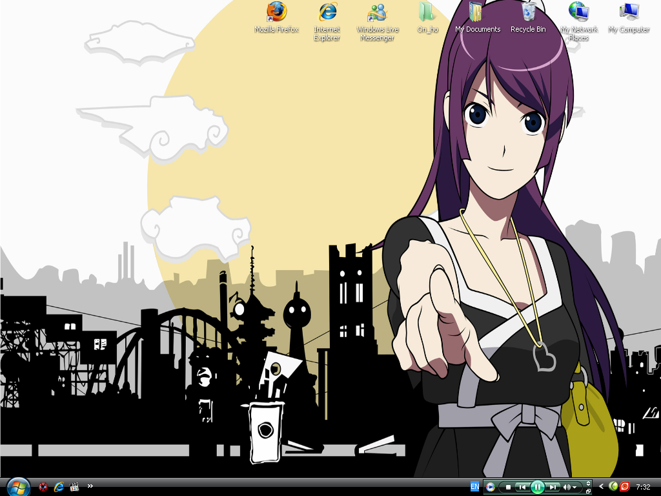
Task: Click the Windows Start orb
Action: click(18, 487)
